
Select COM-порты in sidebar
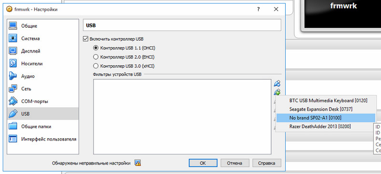point(43,102)
